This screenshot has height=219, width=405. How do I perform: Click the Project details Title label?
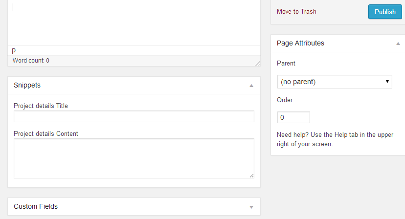41,106
